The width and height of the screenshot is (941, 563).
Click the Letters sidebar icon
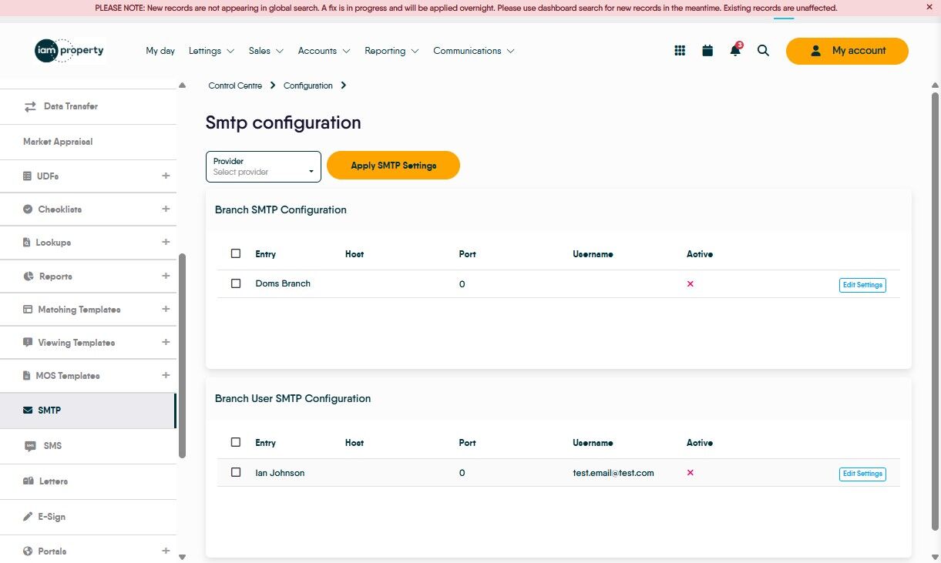tap(29, 481)
